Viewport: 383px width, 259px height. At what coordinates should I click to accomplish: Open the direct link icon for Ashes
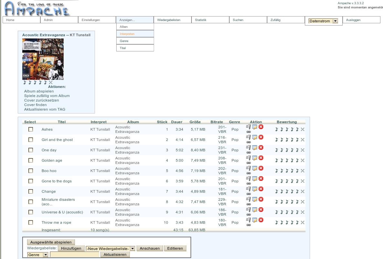pos(248,132)
